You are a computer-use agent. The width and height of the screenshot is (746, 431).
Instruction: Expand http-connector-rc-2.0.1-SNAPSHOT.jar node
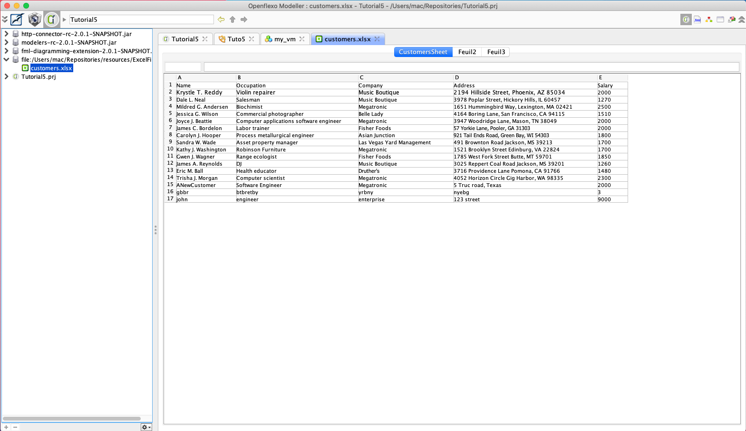[x=6, y=34]
